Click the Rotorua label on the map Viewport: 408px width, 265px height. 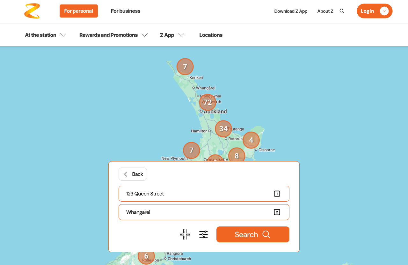[236, 139]
